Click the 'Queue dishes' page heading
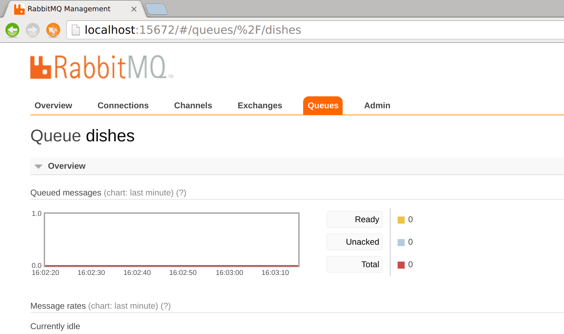Screen dimensions: 564x334 82,136
